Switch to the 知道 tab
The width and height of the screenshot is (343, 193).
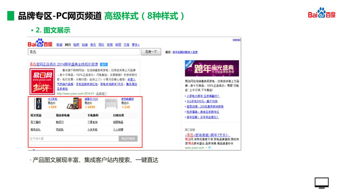(x=85, y=45)
